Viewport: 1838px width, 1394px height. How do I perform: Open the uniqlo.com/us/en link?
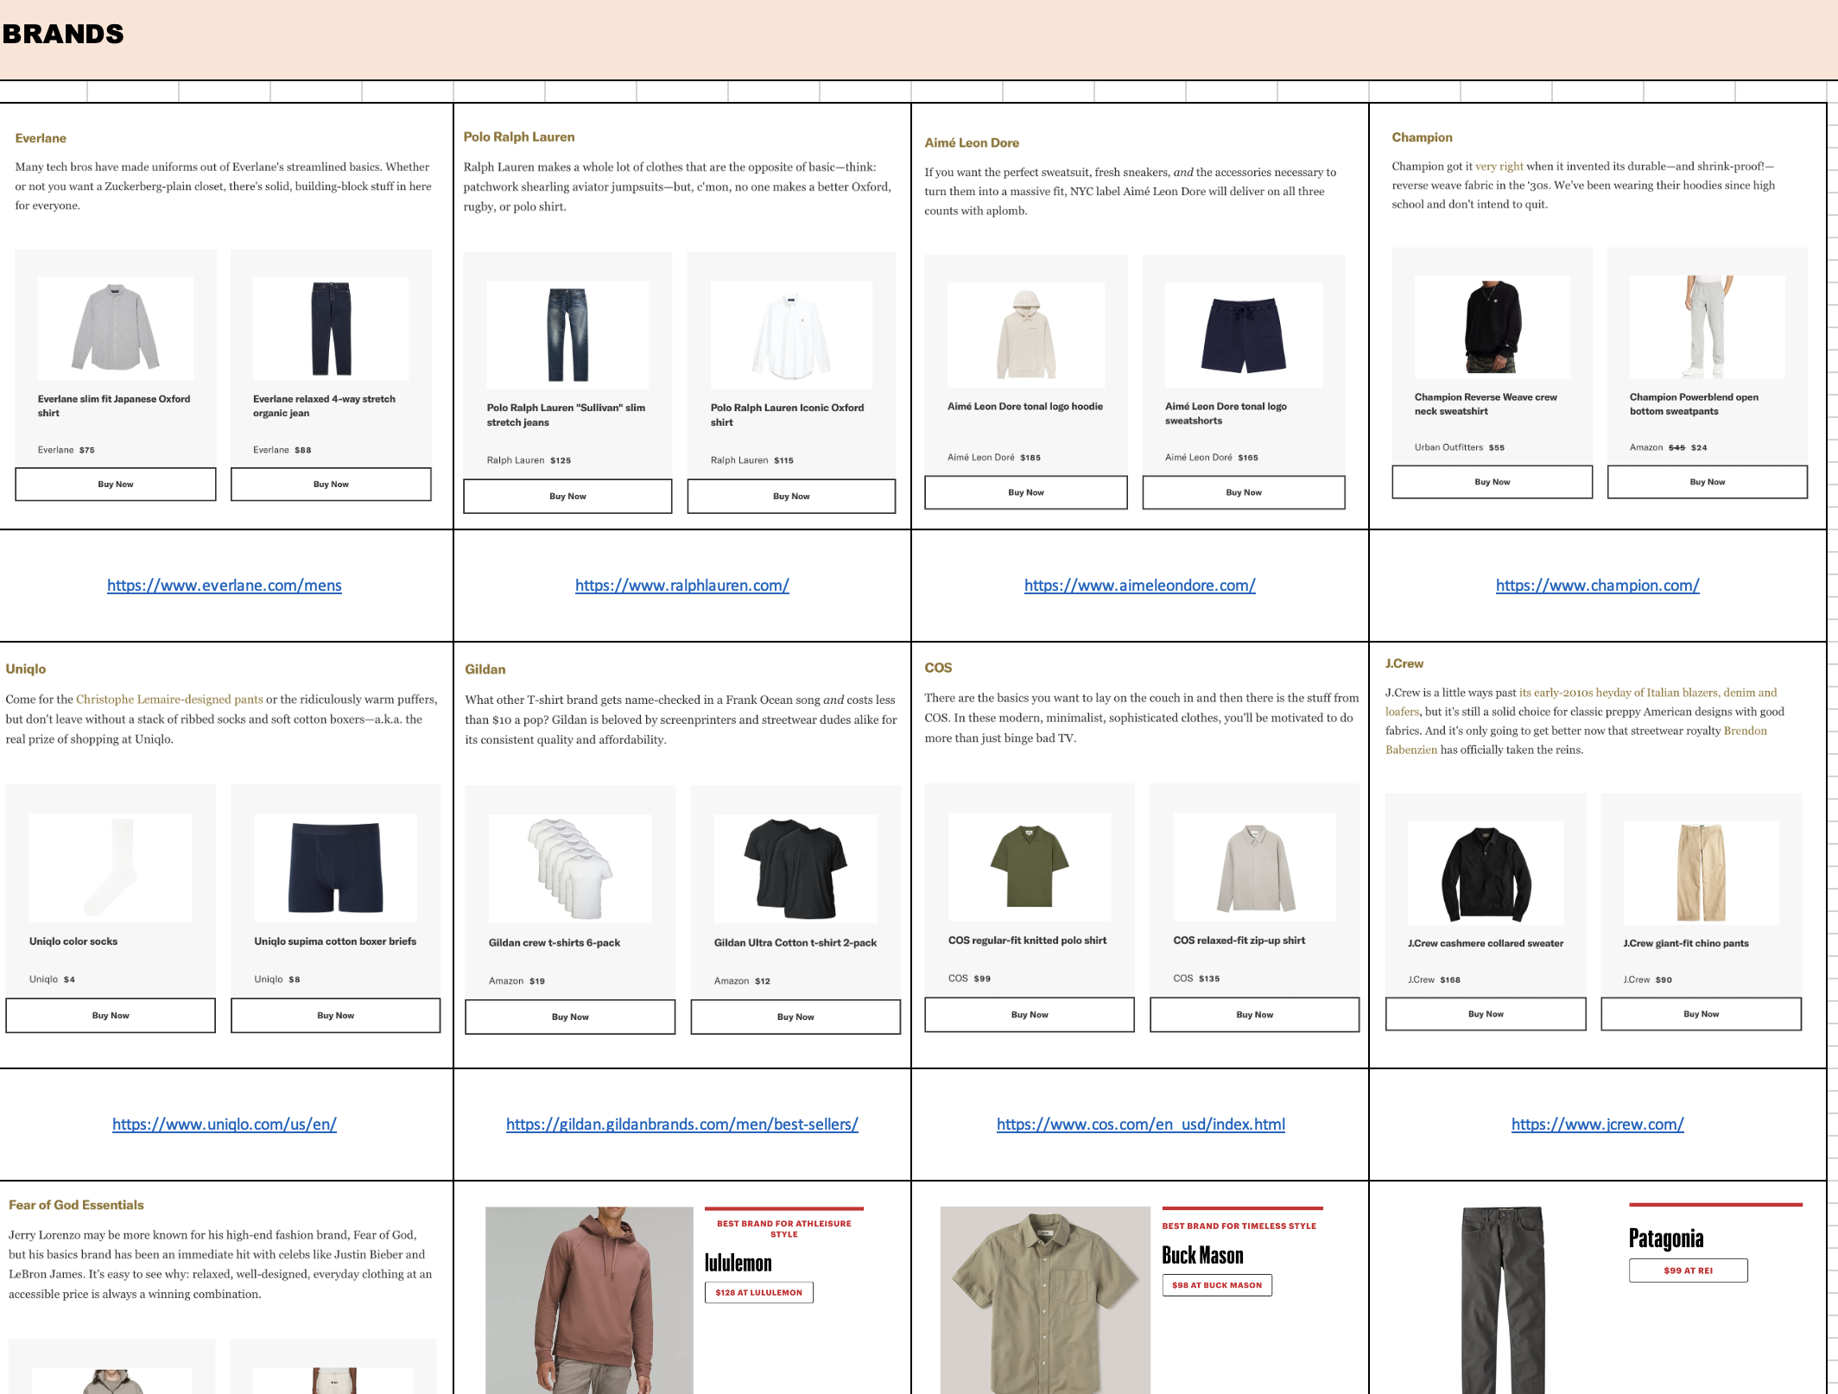225,1125
